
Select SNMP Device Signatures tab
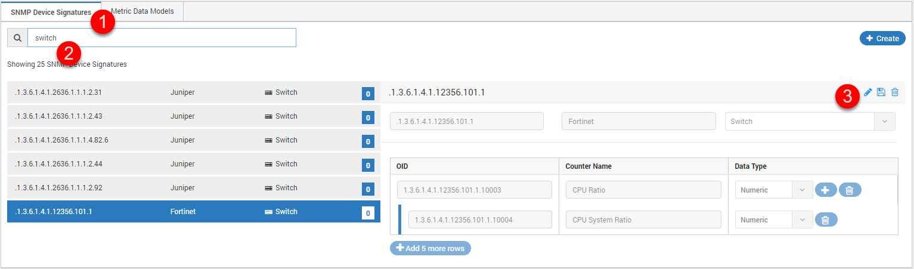(x=51, y=12)
